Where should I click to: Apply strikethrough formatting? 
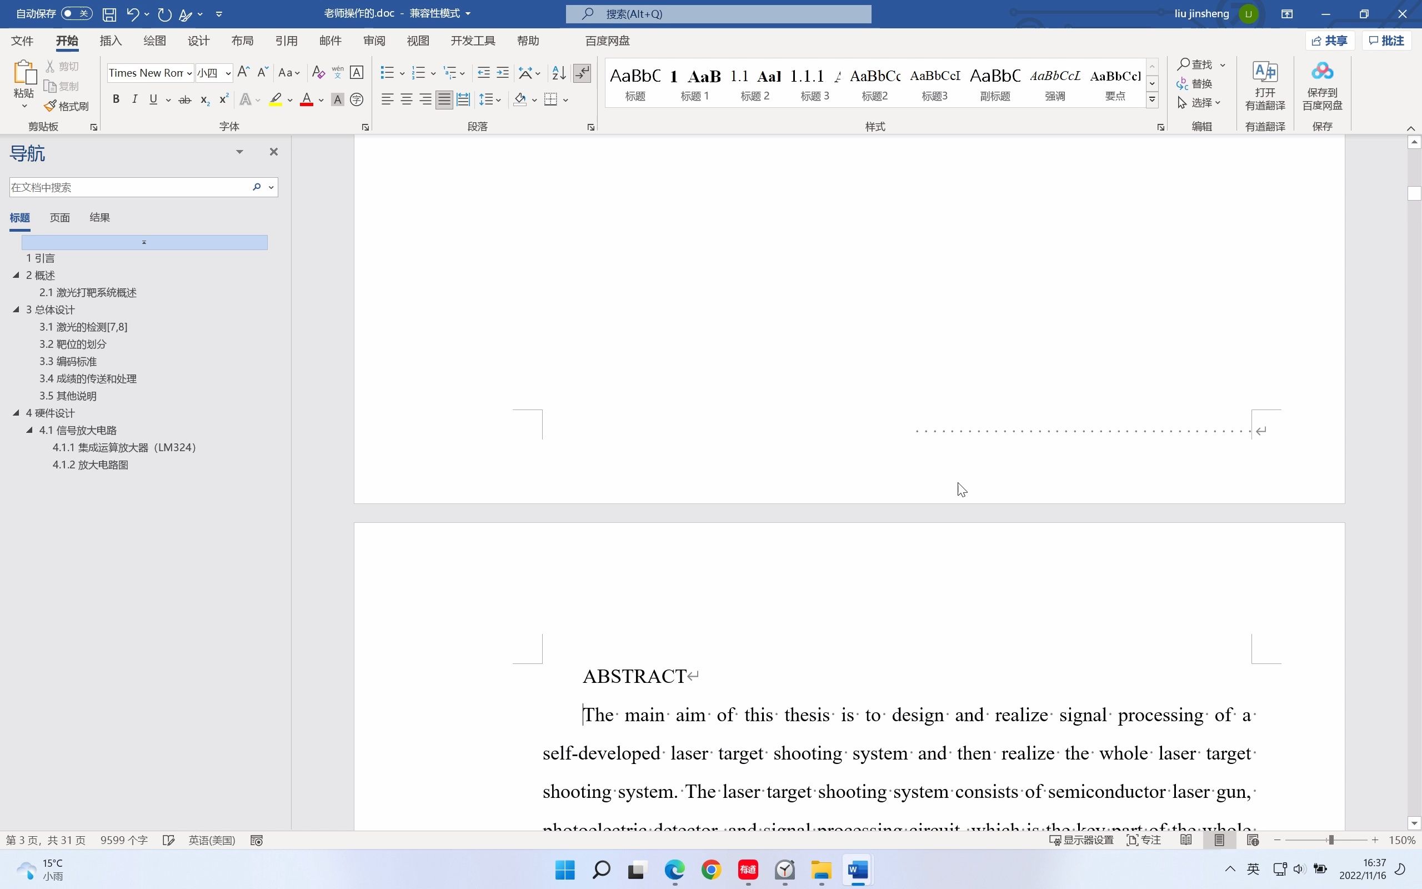point(184,100)
